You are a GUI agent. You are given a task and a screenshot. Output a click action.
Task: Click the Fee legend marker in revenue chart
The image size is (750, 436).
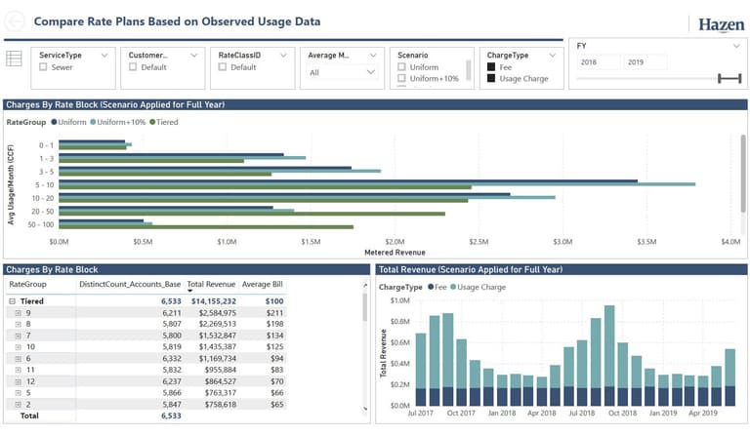pos(431,288)
